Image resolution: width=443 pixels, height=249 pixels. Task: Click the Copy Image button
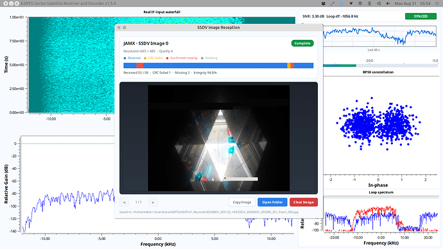point(242,202)
